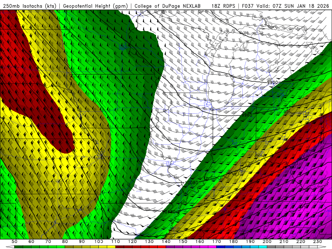Click the 180 knot color bar label

[x=234, y=242]
